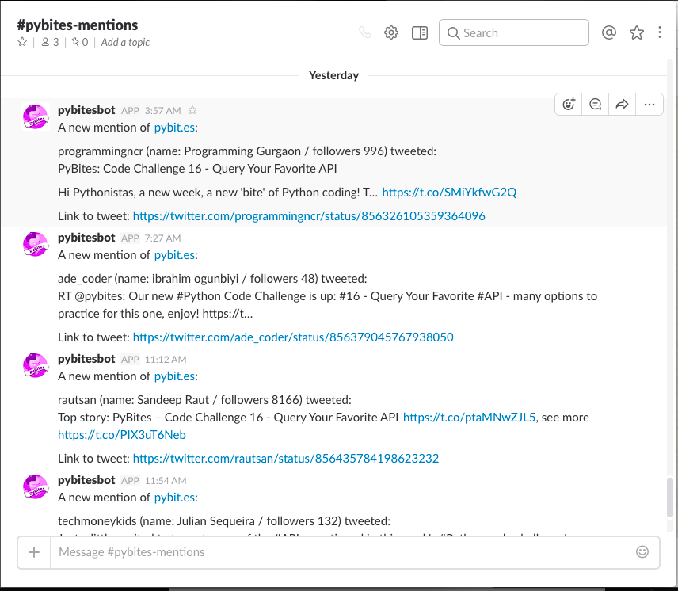Toggle the channel details pane icon
This screenshot has height=591, width=678.
420,32
